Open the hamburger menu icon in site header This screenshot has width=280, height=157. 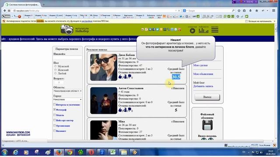[215, 30]
